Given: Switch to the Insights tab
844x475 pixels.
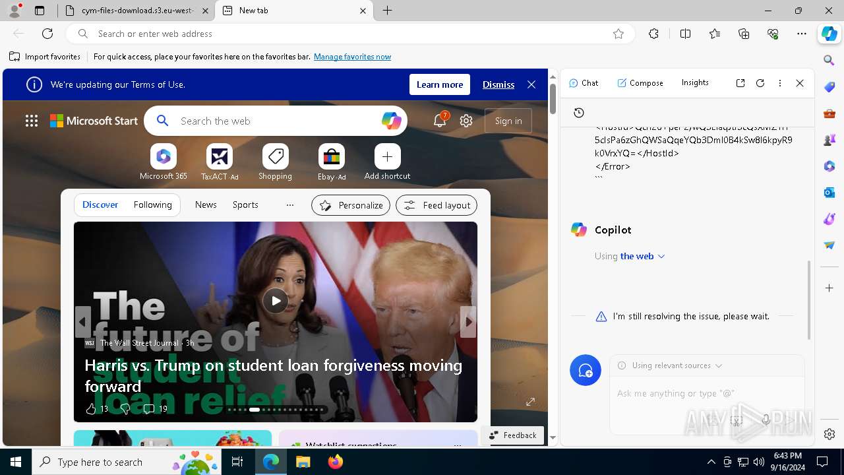Looking at the screenshot, I should pos(695,82).
